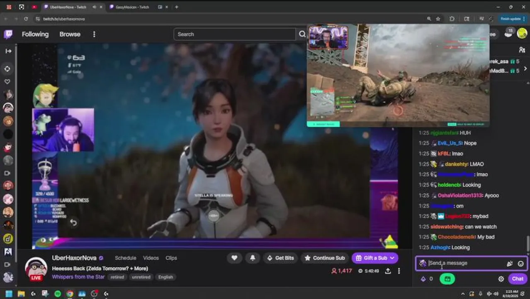Open Spotify from the taskbar
The height and width of the screenshot is (299, 530).
tap(58, 294)
